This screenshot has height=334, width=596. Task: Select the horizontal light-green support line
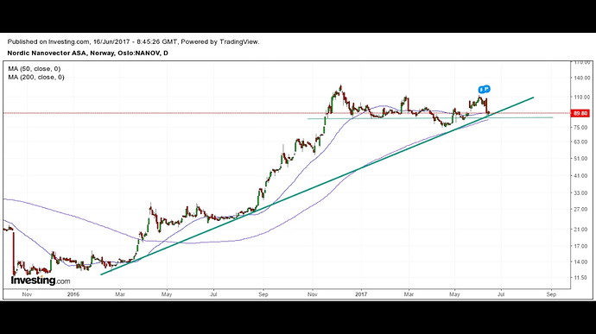pyautogui.click(x=430, y=118)
